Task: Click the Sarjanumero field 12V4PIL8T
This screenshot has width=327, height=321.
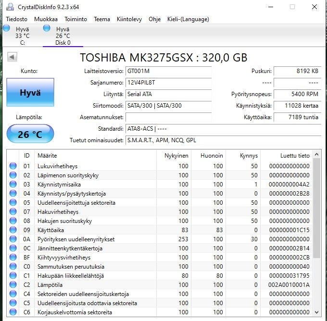Action: [168, 83]
